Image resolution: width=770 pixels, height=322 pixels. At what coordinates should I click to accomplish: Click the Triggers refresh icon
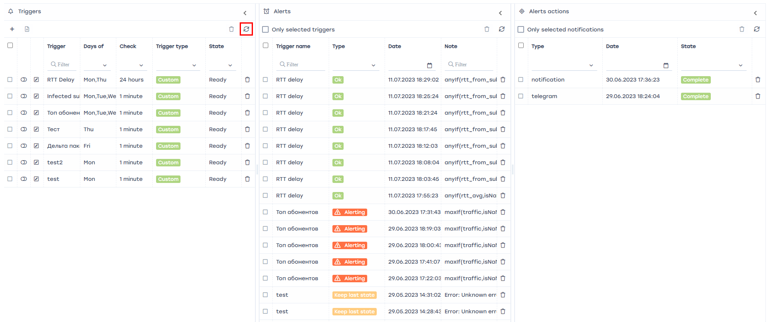tap(246, 29)
